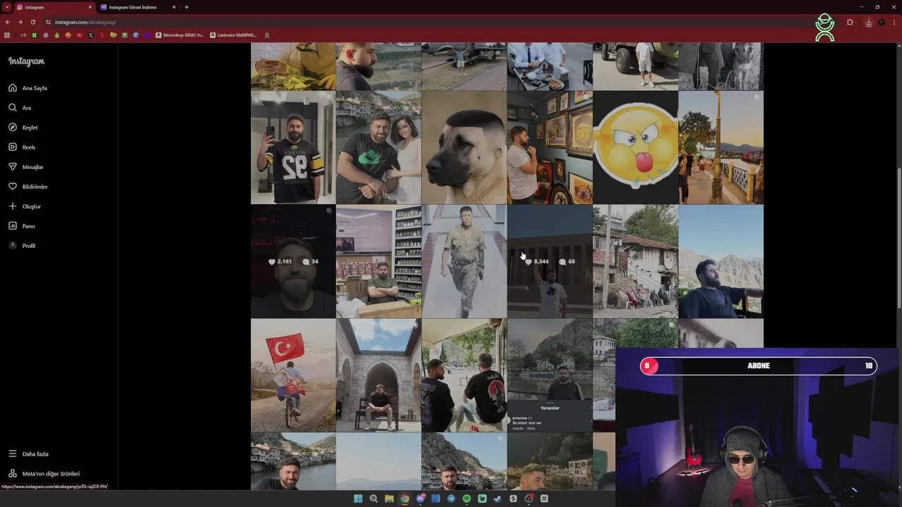Open soldier in camouflage post
Image resolution: width=902 pixels, height=507 pixels.
coord(464,261)
